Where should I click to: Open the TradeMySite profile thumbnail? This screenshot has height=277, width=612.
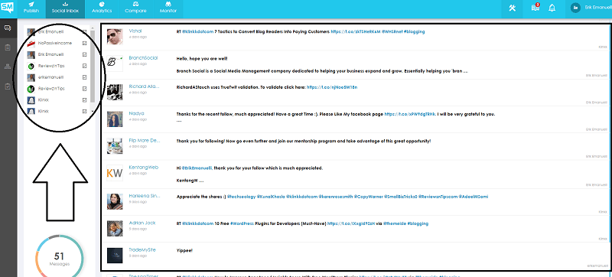click(x=115, y=256)
